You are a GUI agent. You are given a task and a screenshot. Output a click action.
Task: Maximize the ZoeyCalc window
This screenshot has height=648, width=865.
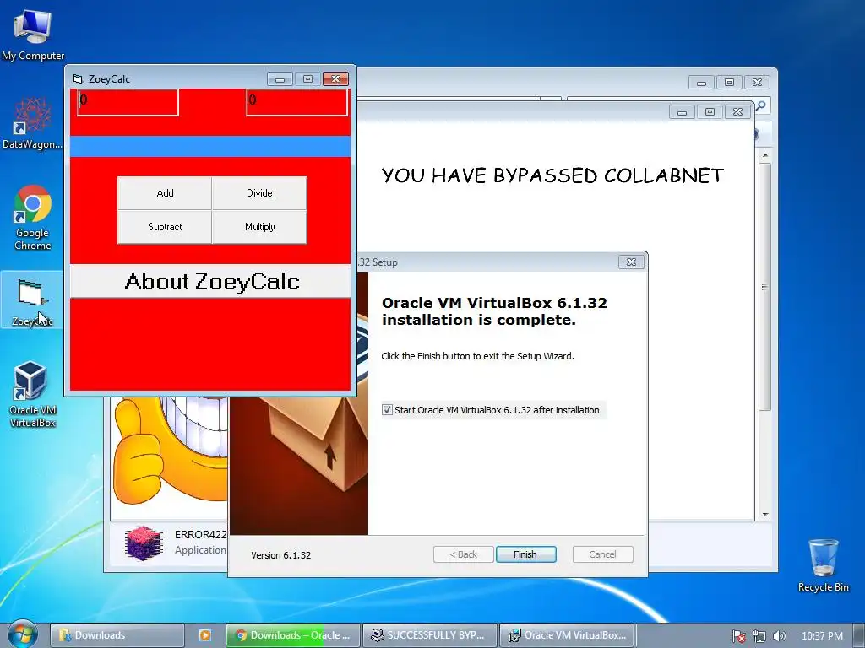307,78
